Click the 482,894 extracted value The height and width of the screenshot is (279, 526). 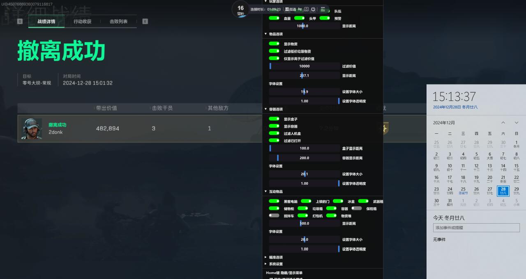pyautogui.click(x=108, y=128)
